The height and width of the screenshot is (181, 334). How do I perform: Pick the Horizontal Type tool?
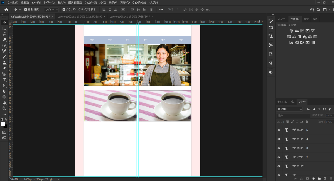pos(4,80)
